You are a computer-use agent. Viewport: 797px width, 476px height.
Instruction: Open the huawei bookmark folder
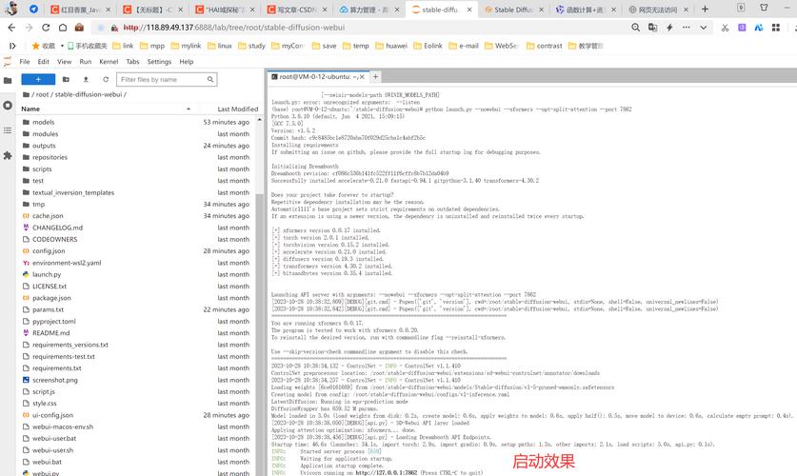[x=391, y=46]
